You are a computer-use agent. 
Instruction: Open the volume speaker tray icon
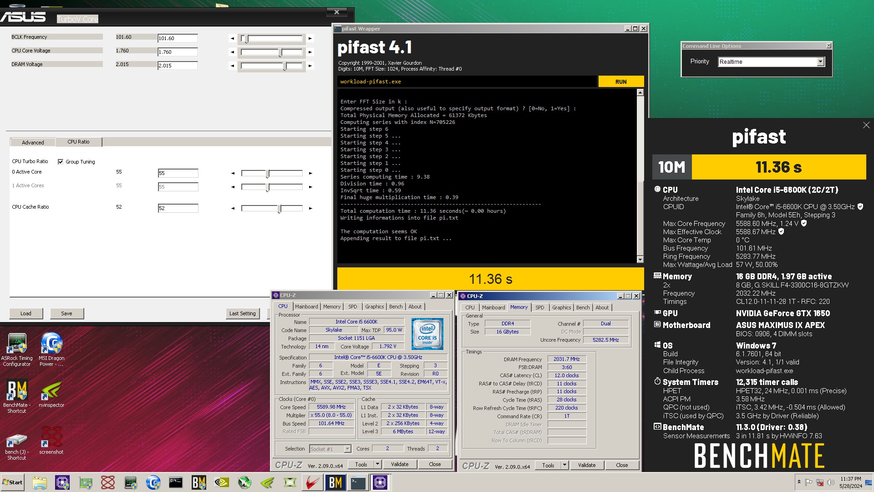[x=831, y=482]
